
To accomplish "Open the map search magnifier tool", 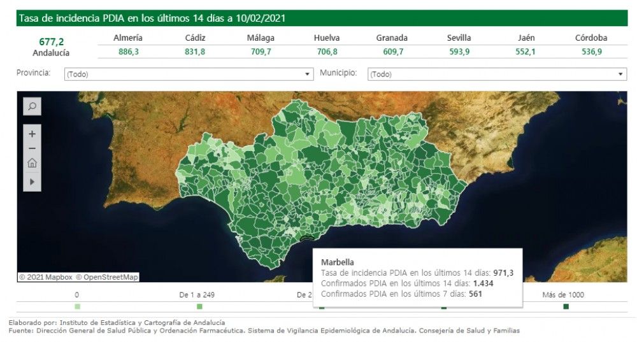I will click(32, 107).
